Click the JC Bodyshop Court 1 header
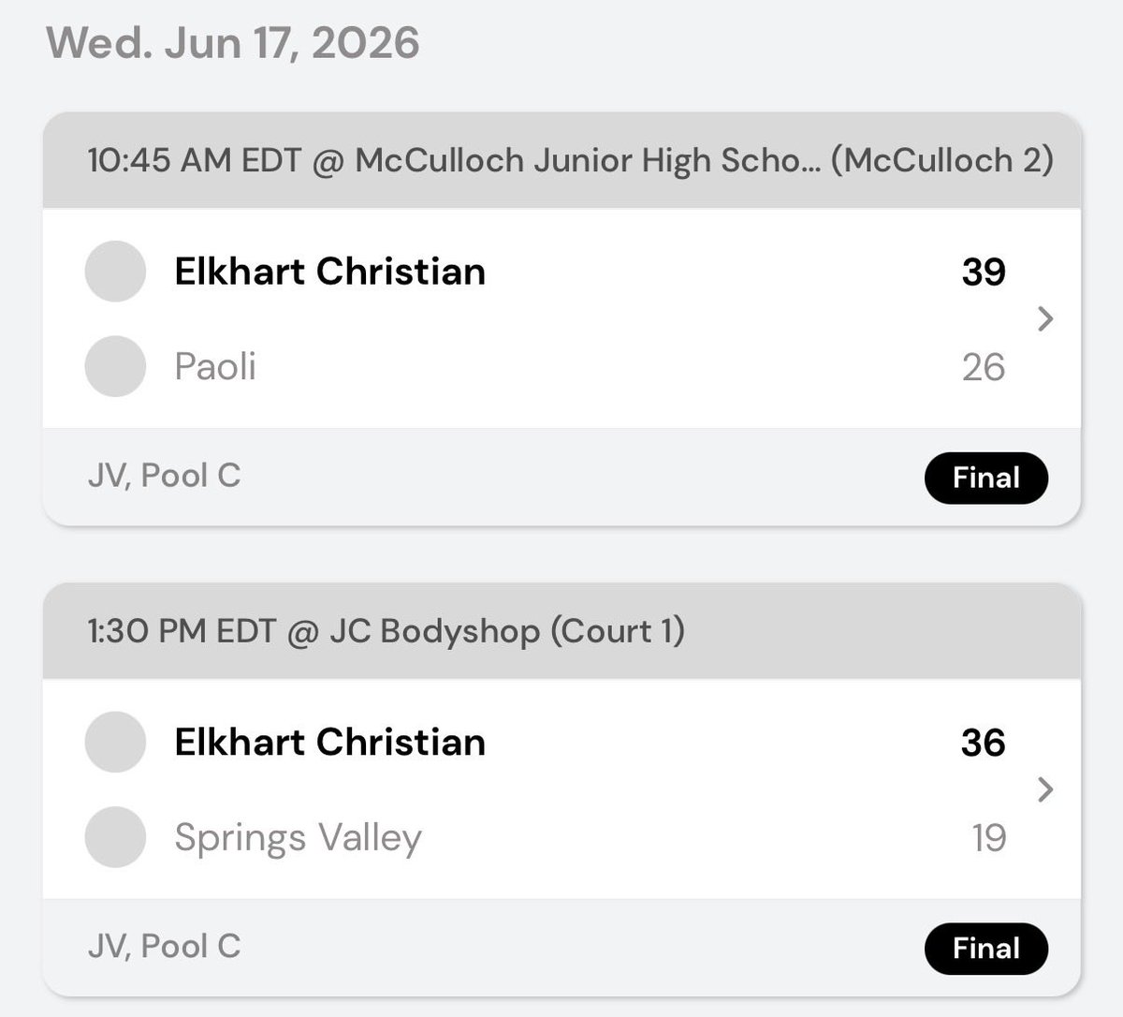The width and height of the screenshot is (1123, 1017). click(x=386, y=632)
